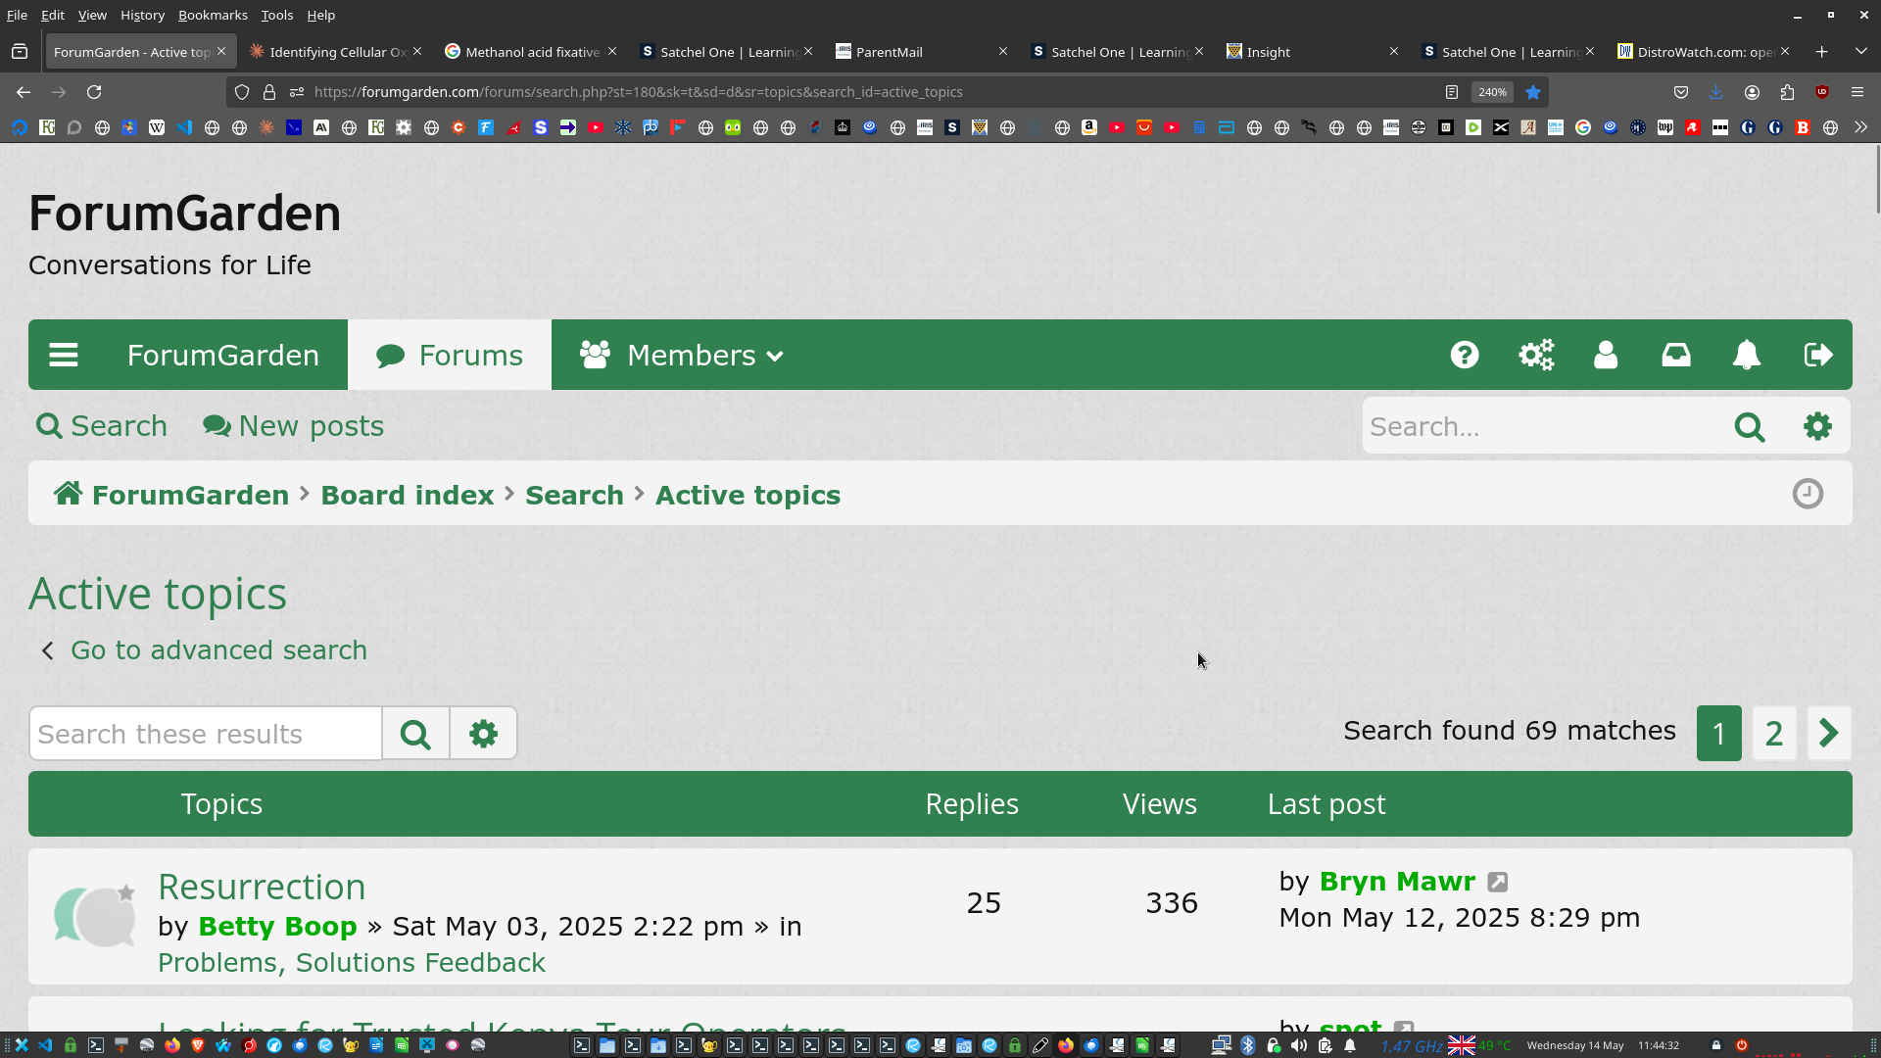
Task: Open the Search link below navbar
Action: point(102,426)
